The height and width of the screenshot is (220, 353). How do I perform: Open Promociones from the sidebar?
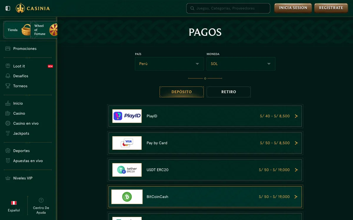[25, 48]
